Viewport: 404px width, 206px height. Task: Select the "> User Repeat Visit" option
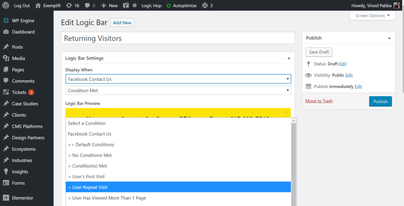[178, 187]
